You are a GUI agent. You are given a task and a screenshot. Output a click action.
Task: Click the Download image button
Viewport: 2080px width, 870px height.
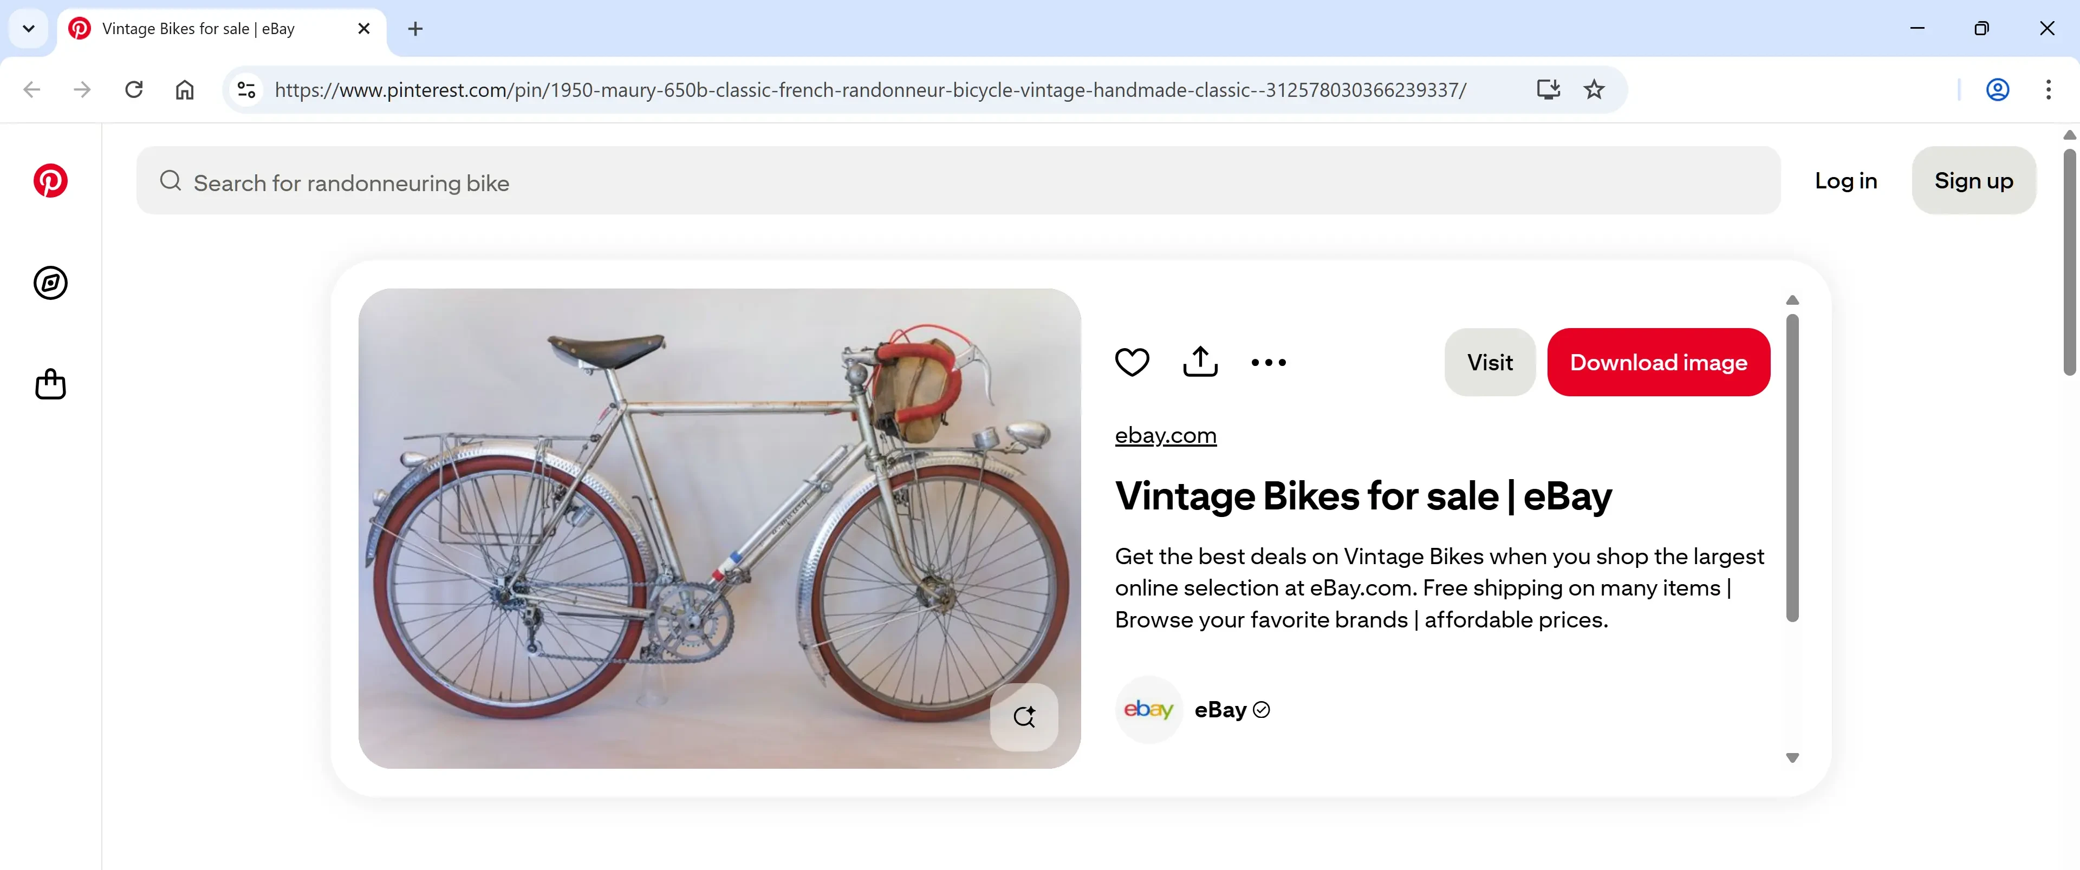(x=1657, y=362)
